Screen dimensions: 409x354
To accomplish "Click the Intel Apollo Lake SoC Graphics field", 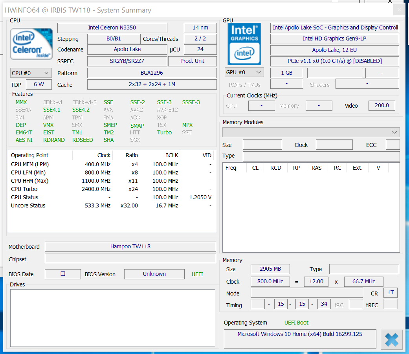I will 335,28.
